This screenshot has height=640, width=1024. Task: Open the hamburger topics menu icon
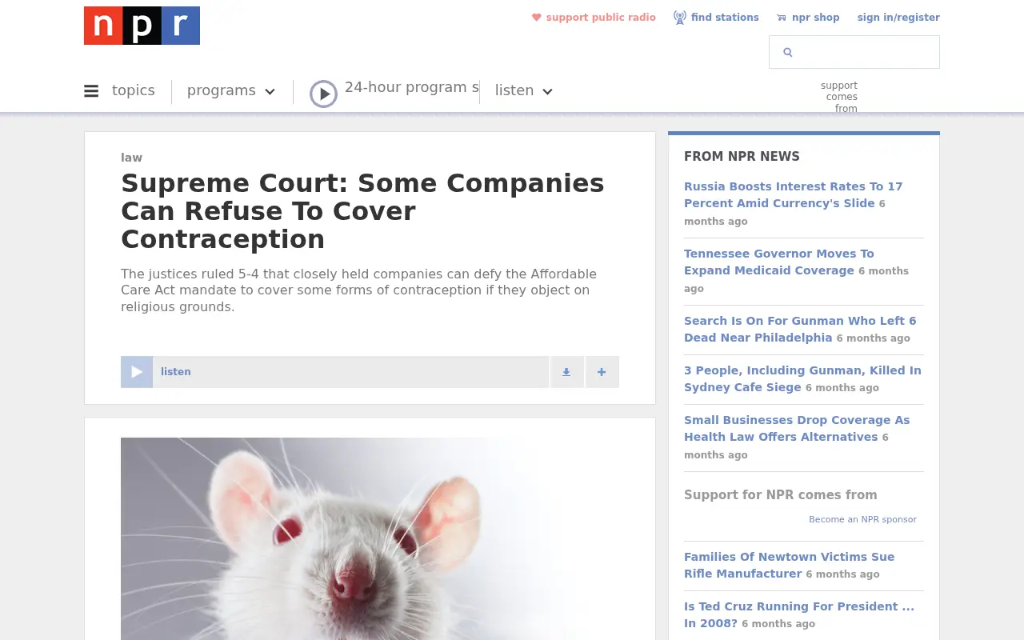91,91
